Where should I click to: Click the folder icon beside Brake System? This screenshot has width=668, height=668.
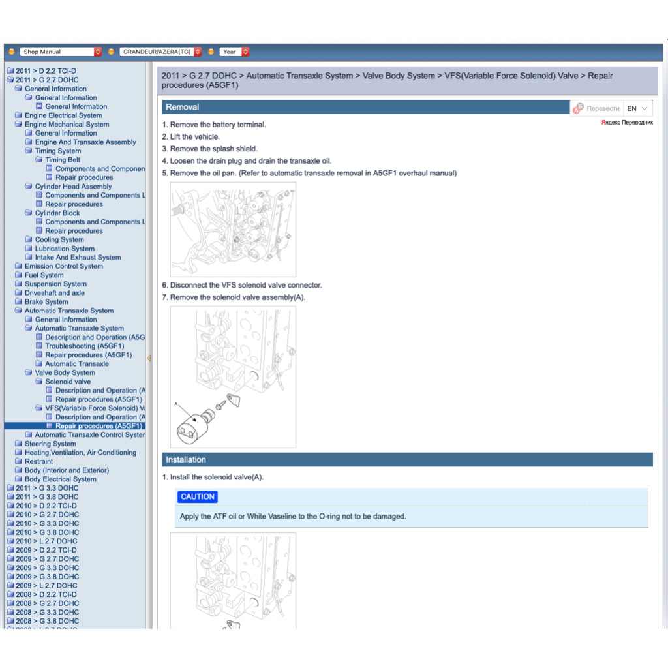coord(18,302)
